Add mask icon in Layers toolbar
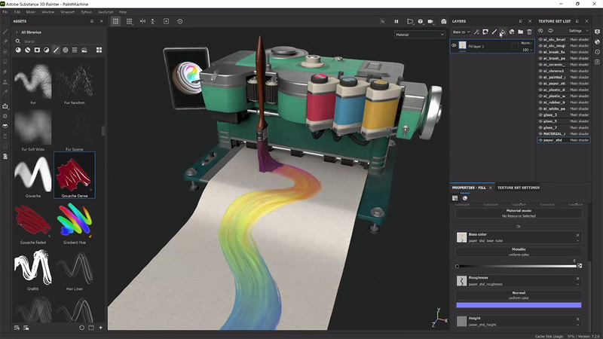Viewport: 603px width, 339px height. 485,32
